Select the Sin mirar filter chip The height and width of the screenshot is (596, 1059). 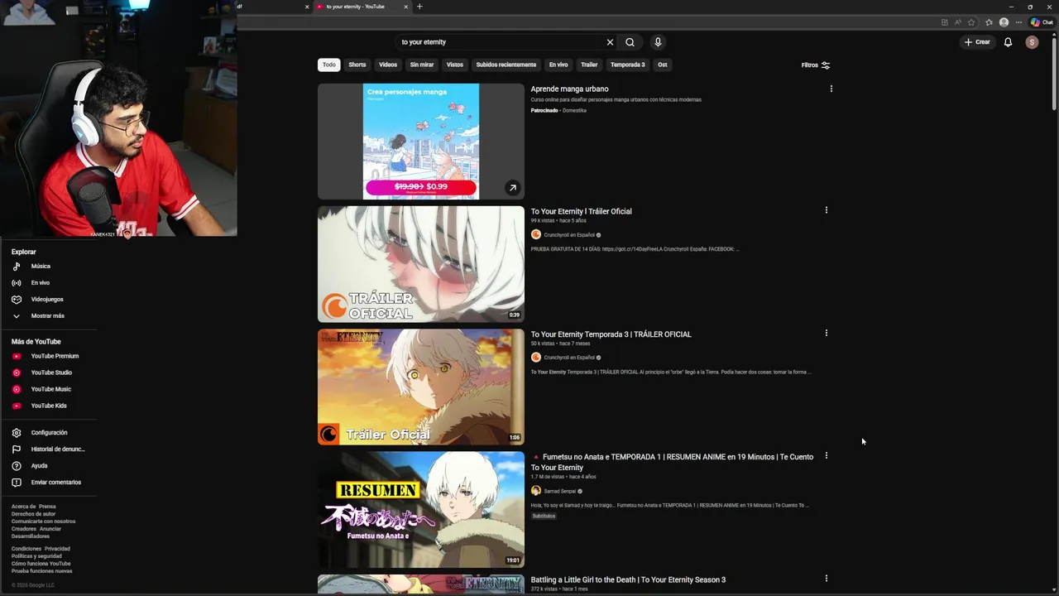coord(422,65)
